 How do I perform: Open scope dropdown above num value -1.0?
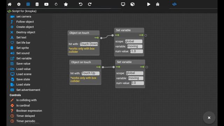click(x=134, y=41)
